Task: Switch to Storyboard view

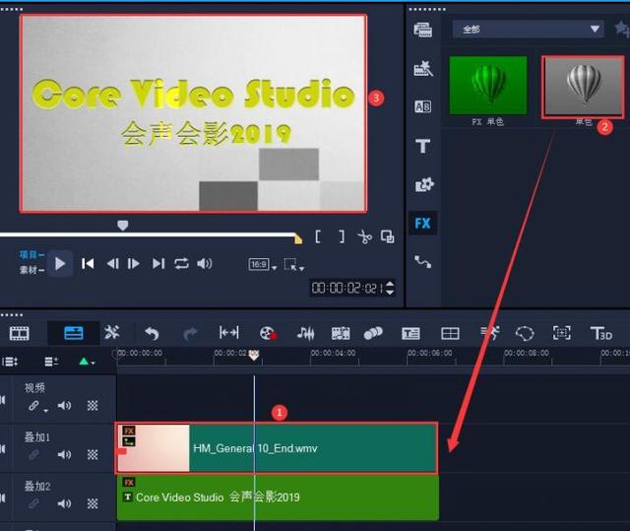Action: [20, 333]
